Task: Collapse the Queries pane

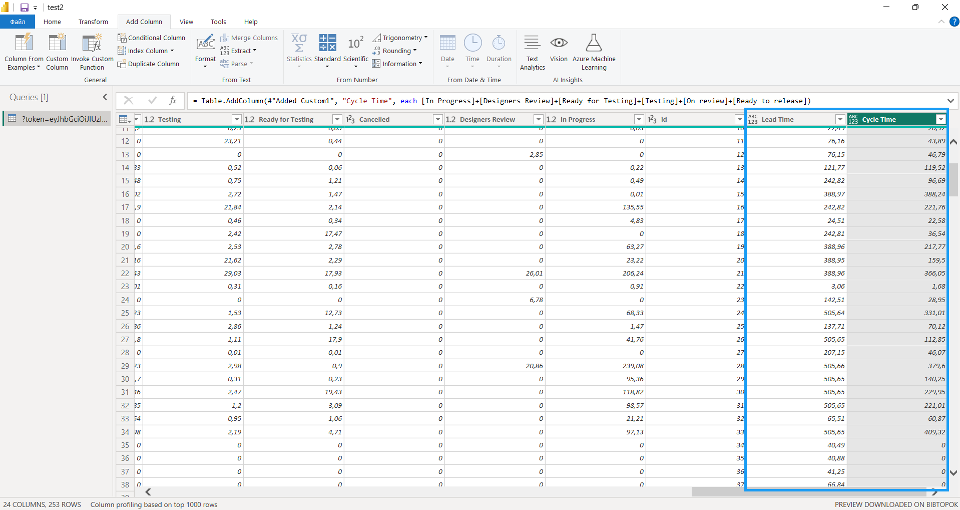Action: point(105,97)
